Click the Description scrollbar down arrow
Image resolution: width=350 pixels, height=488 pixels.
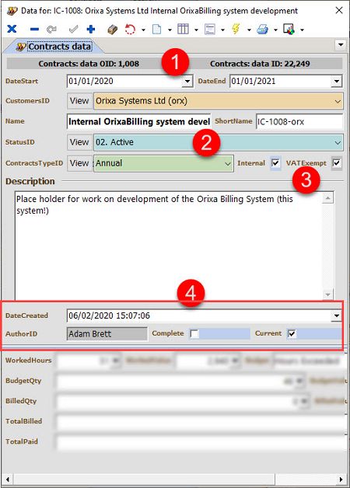(327, 295)
